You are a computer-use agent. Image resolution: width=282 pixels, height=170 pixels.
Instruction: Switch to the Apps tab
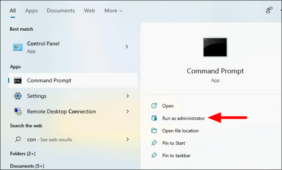(x=31, y=10)
